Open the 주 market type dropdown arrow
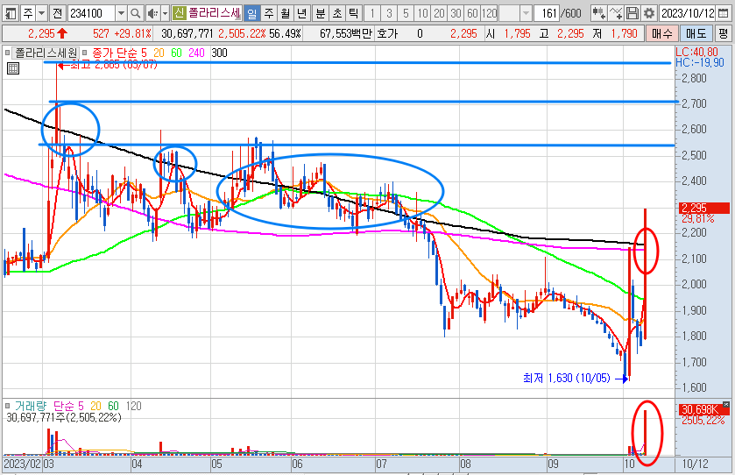 (x=42, y=13)
